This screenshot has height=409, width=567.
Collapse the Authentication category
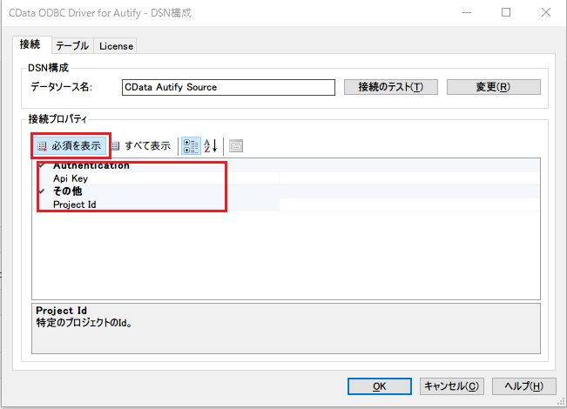coord(42,165)
